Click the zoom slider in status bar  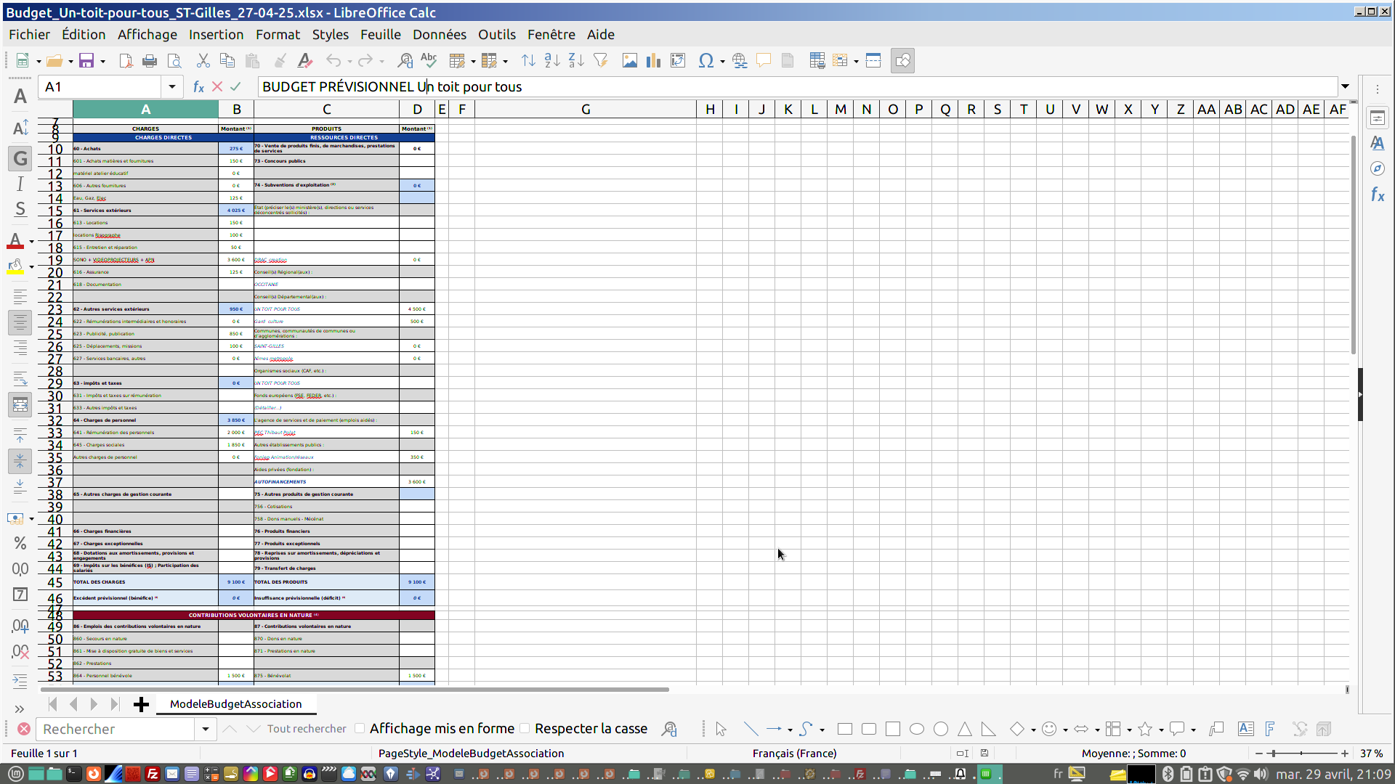[1301, 754]
